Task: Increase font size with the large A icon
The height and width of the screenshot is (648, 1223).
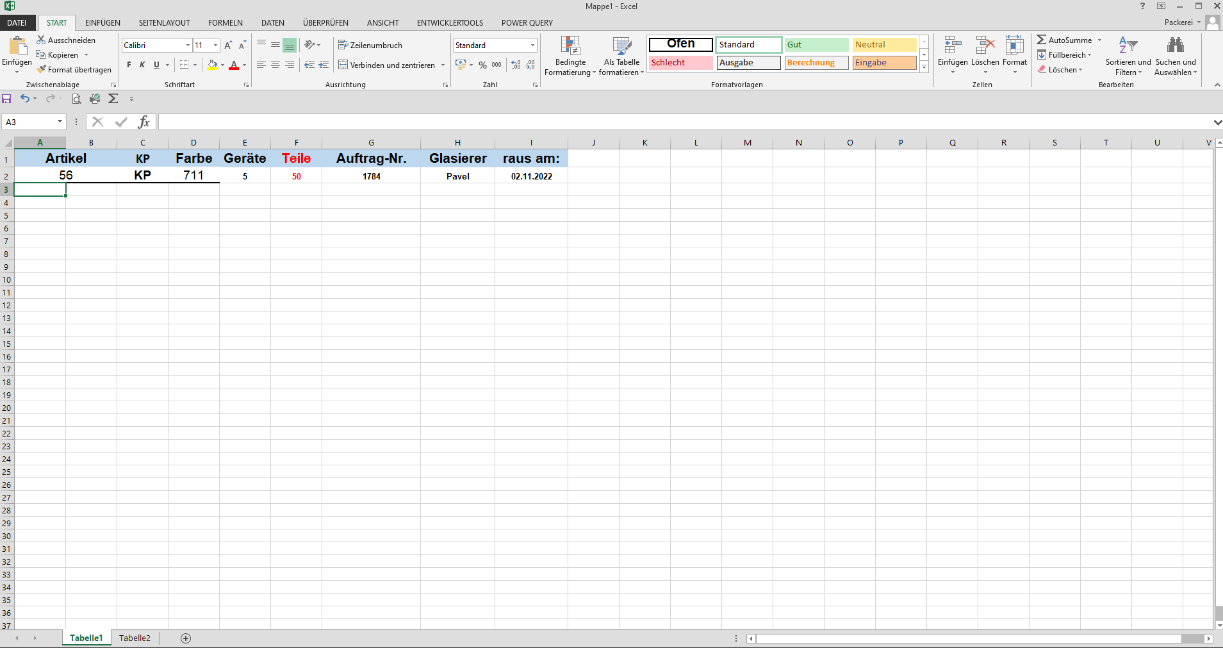Action: point(228,45)
